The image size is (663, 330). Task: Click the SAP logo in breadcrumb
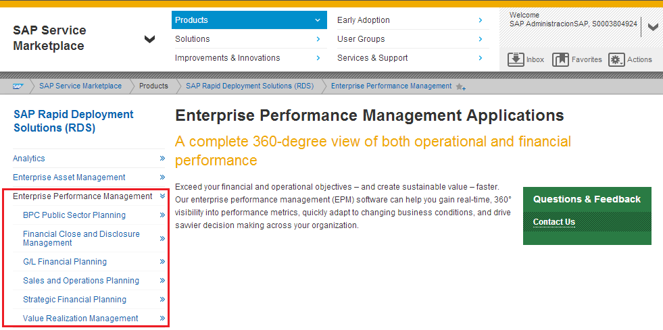18,86
